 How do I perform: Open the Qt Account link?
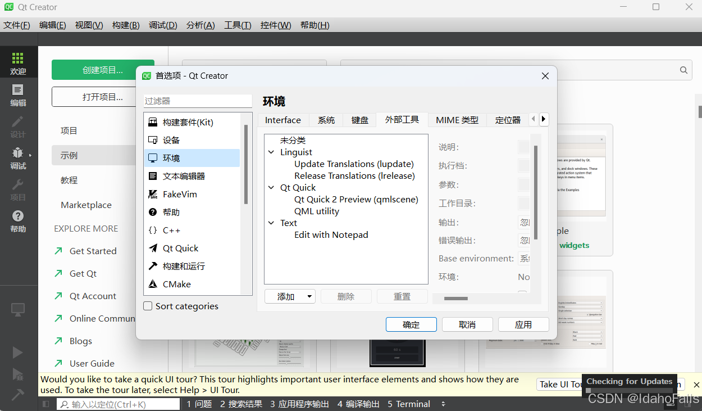[93, 296]
